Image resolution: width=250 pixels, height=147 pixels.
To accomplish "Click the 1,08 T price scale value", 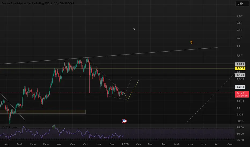I will pyautogui.click(x=240, y=101).
